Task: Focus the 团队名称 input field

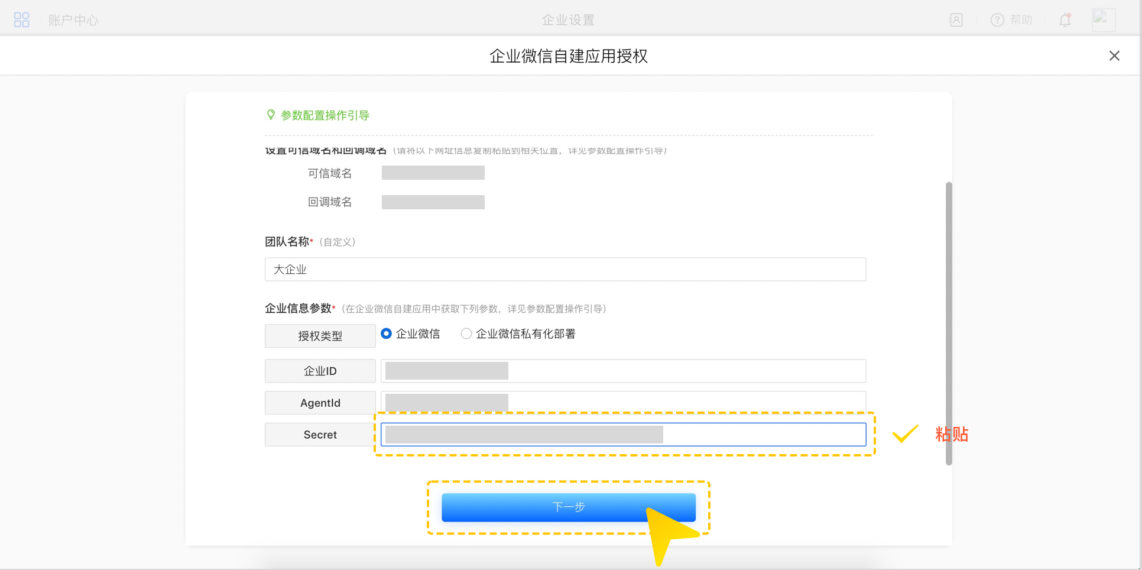Action: [565, 270]
